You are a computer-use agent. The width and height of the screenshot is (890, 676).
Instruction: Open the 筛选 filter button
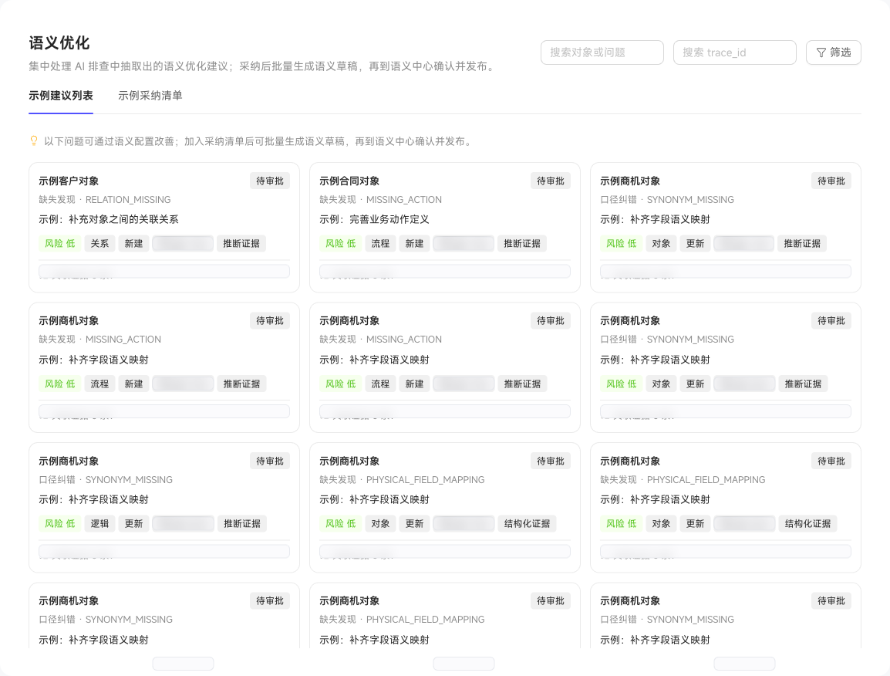pos(833,52)
